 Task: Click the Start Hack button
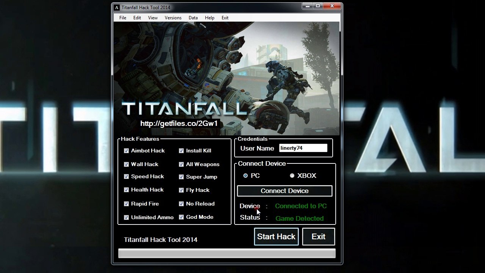pyautogui.click(x=276, y=237)
